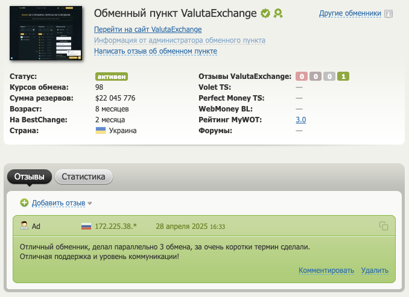Image resolution: width=409 pixels, height=297 pixels.
Task: Click the date 28 апреля 2025
Action: click(x=182, y=227)
